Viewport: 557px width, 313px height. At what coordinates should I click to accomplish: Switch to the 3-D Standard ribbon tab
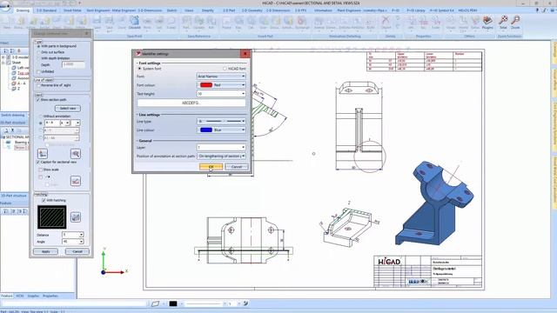(x=46, y=10)
